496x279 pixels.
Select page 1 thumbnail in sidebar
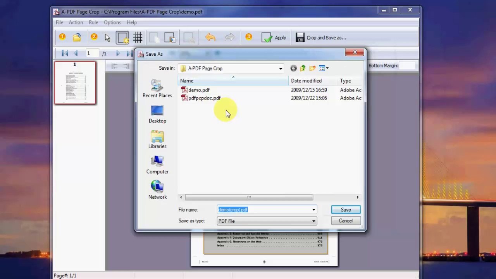coord(75,83)
